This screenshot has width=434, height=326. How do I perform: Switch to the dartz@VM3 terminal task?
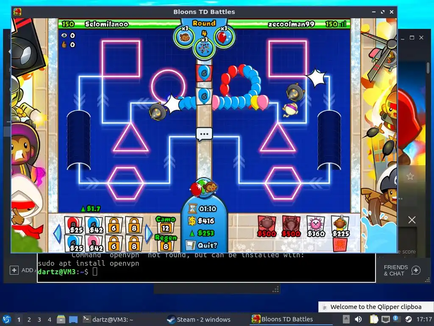[x=108, y=319]
